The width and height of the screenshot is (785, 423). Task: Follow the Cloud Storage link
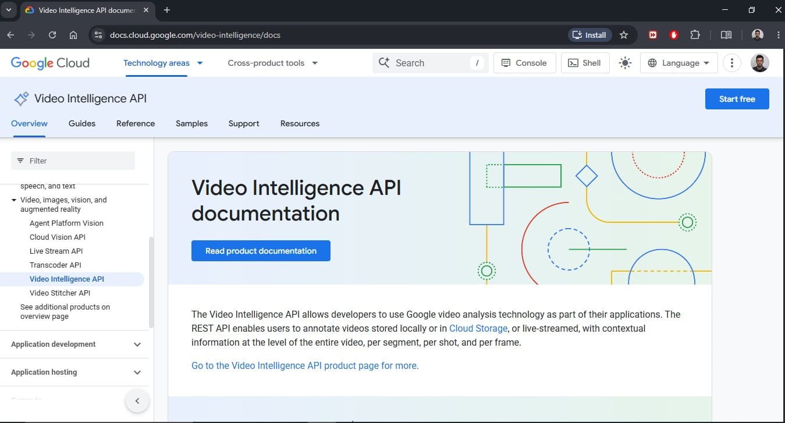coord(478,328)
